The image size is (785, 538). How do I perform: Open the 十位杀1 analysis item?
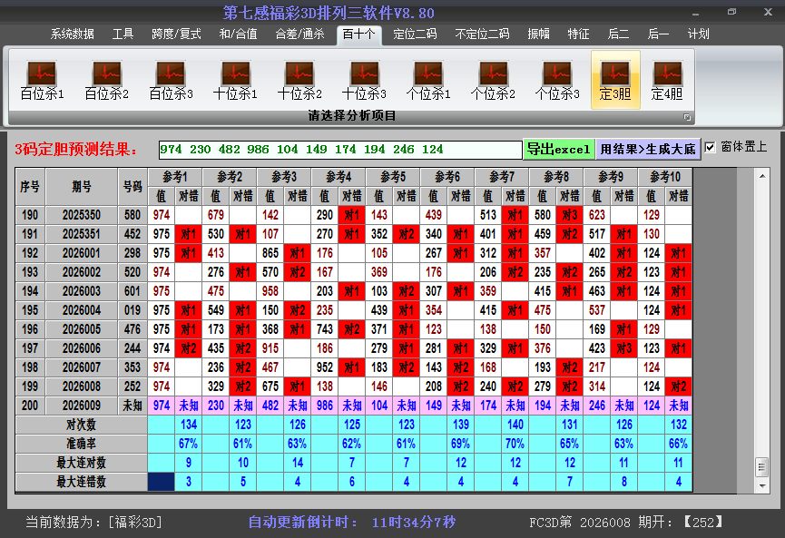(x=235, y=80)
